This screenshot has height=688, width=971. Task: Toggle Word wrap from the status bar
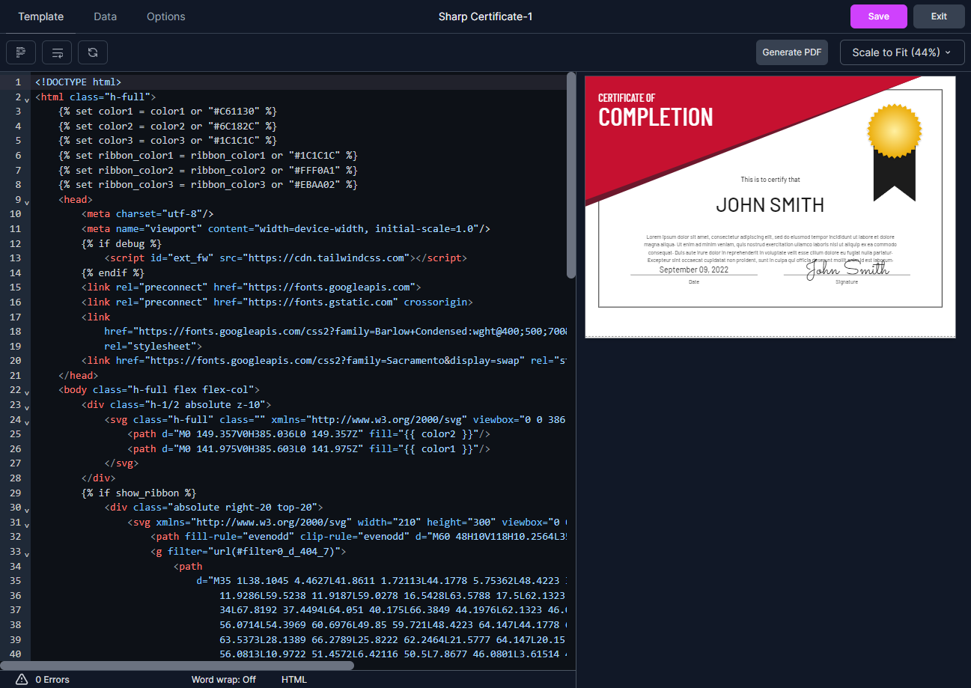(224, 679)
